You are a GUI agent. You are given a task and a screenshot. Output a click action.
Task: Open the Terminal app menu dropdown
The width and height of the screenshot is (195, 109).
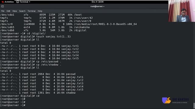coord(23,2)
